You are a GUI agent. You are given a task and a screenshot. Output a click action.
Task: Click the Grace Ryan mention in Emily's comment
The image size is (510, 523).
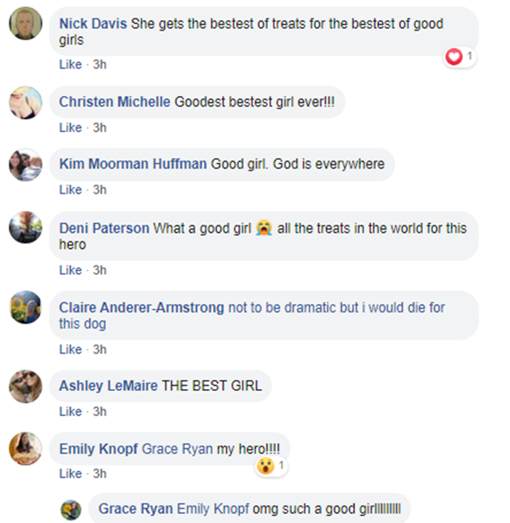177,450
